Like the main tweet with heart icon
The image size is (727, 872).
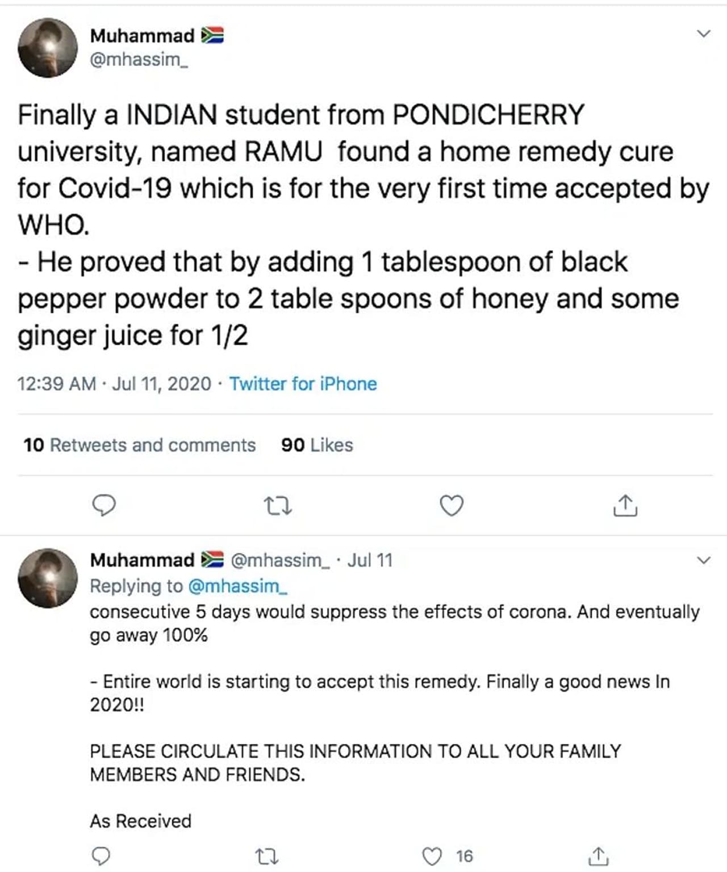(x=452, y=505)
